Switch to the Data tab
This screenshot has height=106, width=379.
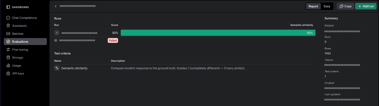coord(327,6)
